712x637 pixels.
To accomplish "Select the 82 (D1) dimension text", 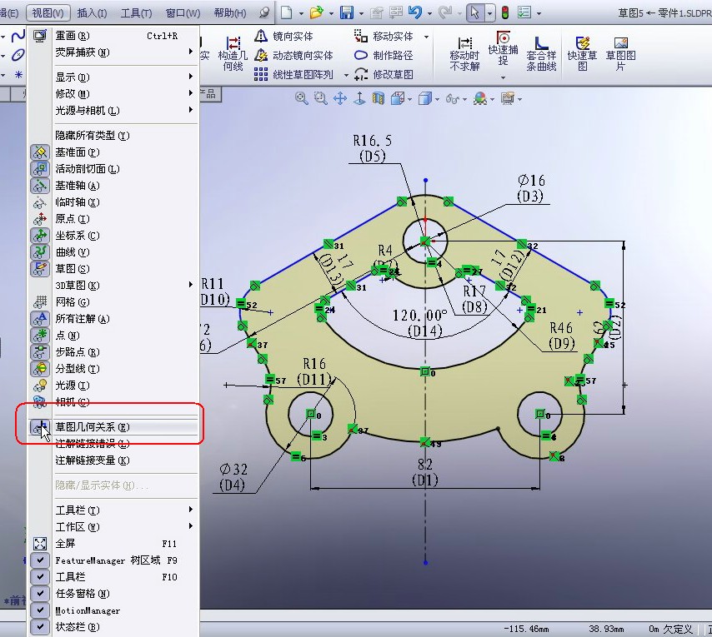I will 425,472.
